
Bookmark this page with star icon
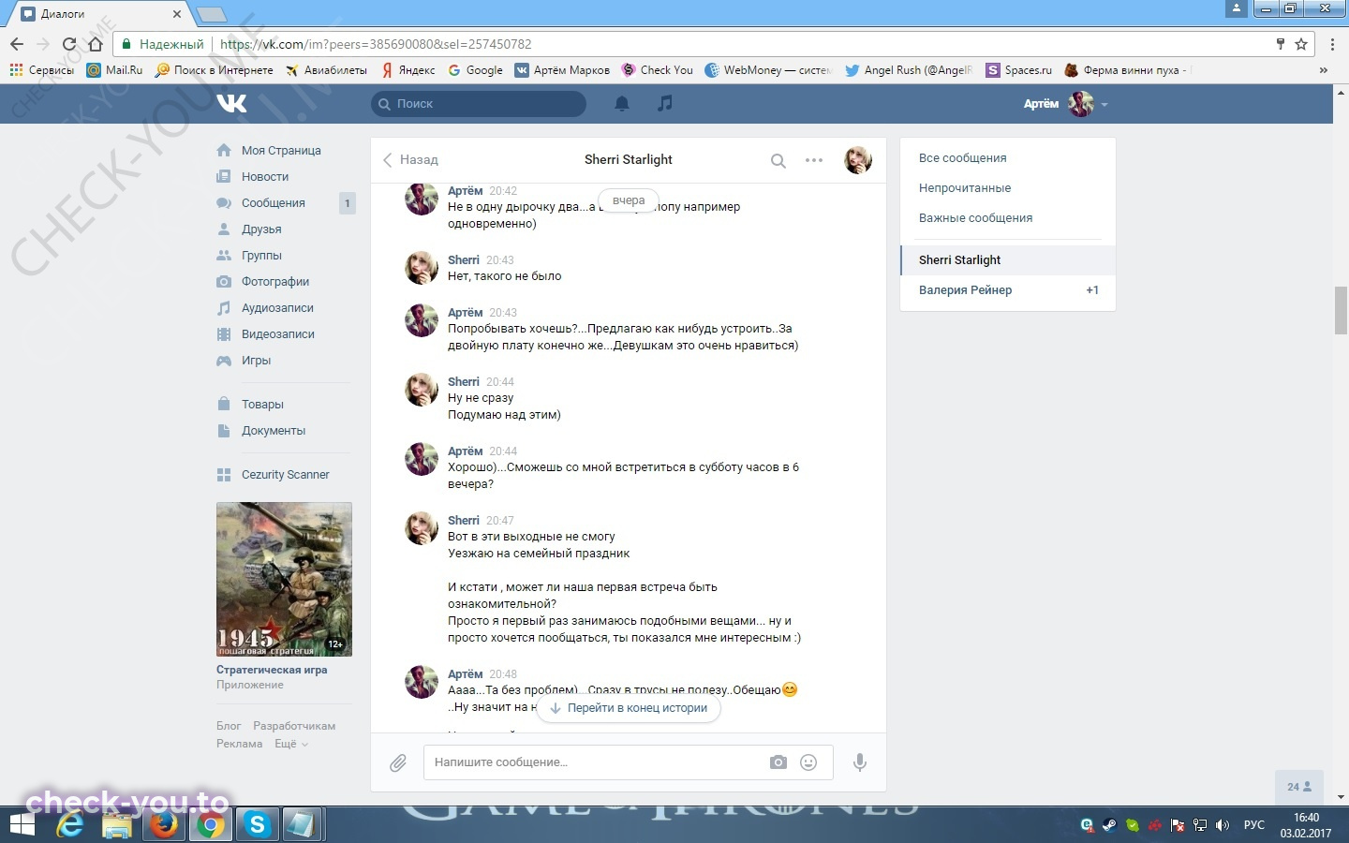click(1301, 44)
